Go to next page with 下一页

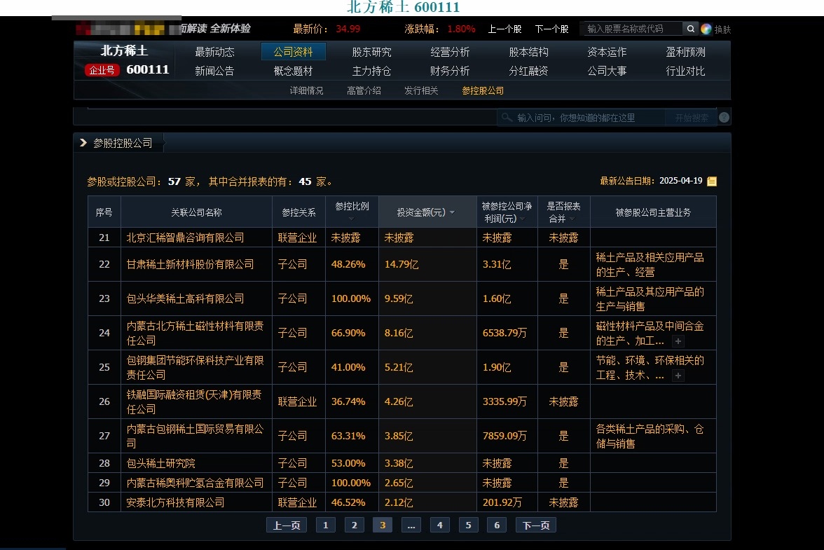tap(536, 525)
